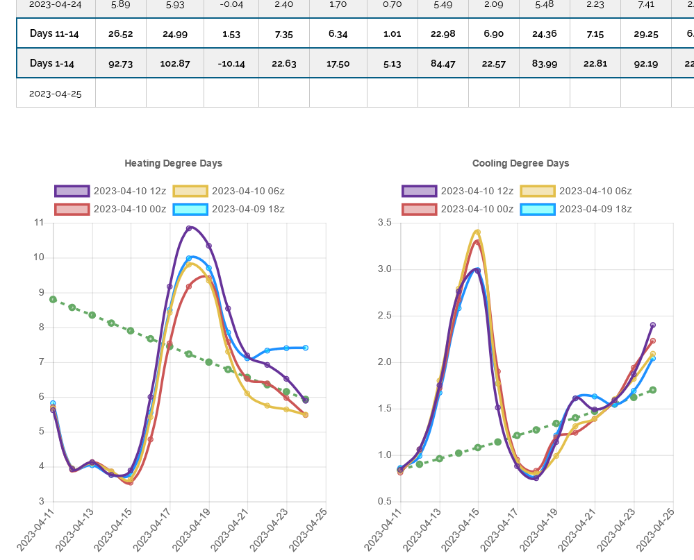Click the 102.87 value in the Days 1-14 row

click(174, 64)
